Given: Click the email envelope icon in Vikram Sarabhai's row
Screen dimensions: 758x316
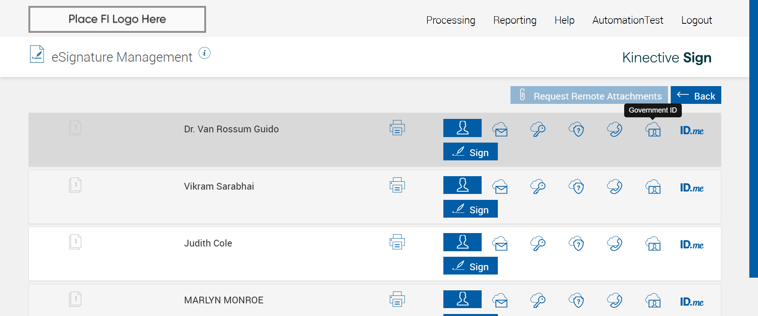Looking at the screenshot, I should [x=500, y=186].
